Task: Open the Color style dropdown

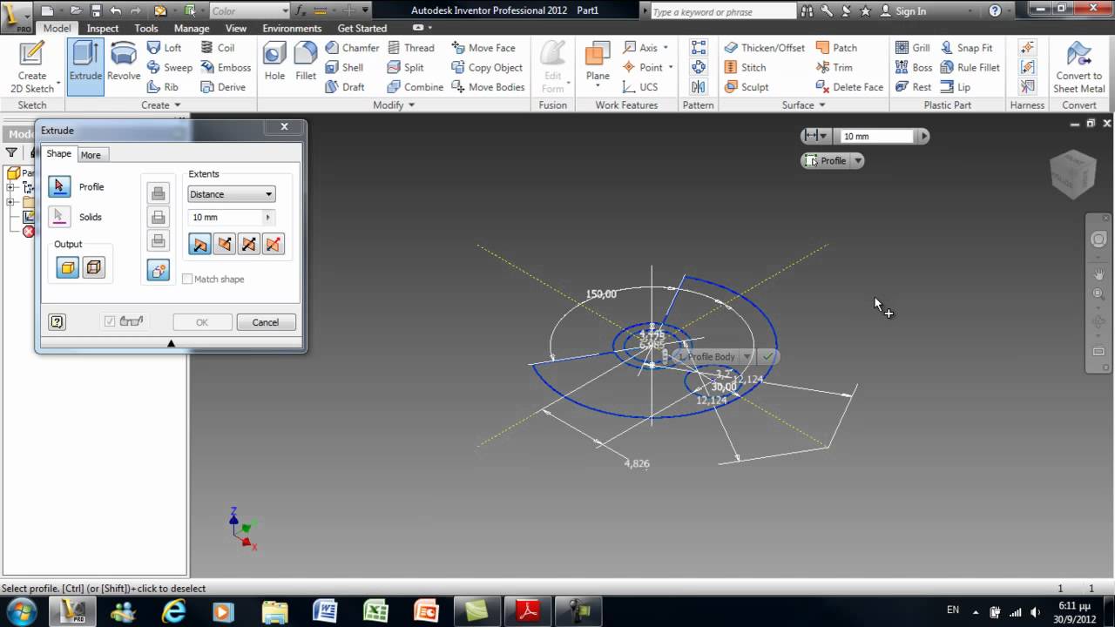Action: click(250, 10)
